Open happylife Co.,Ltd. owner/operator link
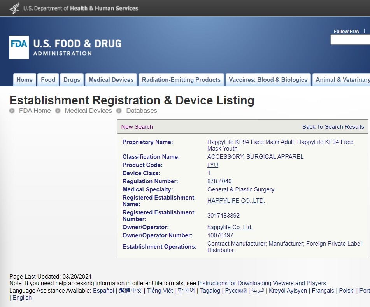 coord(230,227)
